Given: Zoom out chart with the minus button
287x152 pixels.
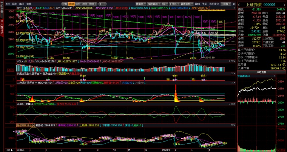Looking at the screenshot, I should (x=105, y=4).
